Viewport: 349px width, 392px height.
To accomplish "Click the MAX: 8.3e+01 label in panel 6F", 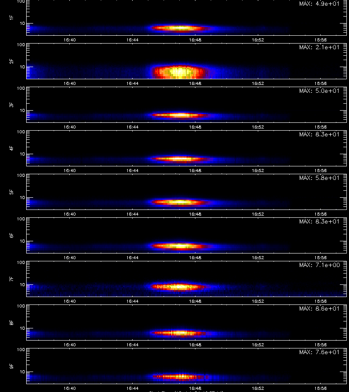I will (x=319, y=222).
